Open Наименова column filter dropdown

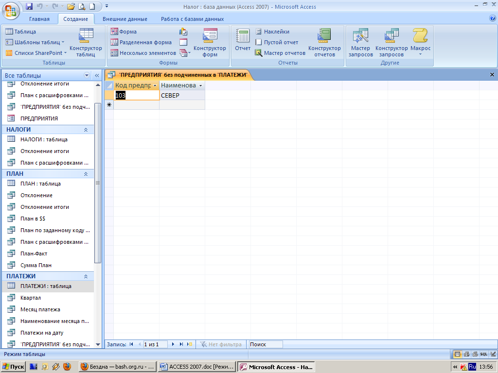point(200,85)
